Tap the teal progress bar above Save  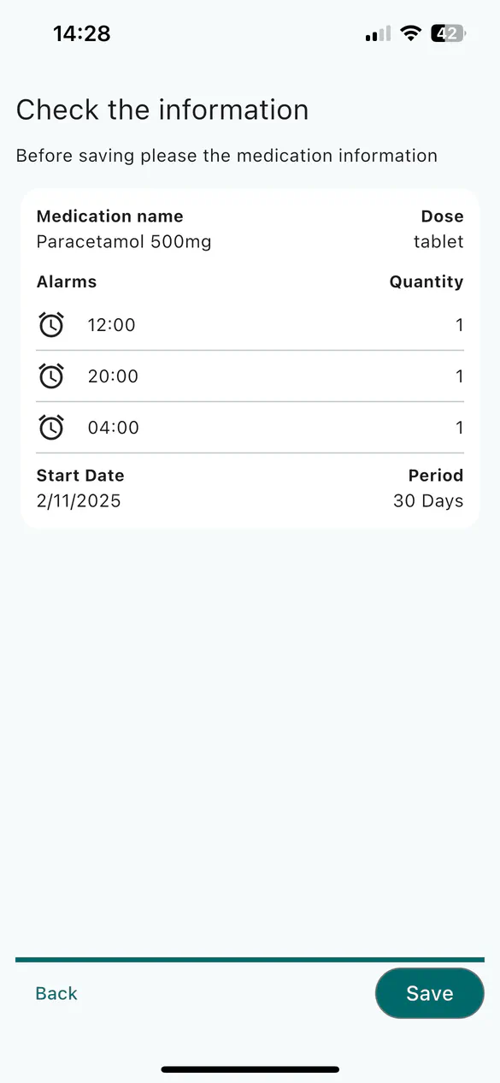(x=250, y=960)
